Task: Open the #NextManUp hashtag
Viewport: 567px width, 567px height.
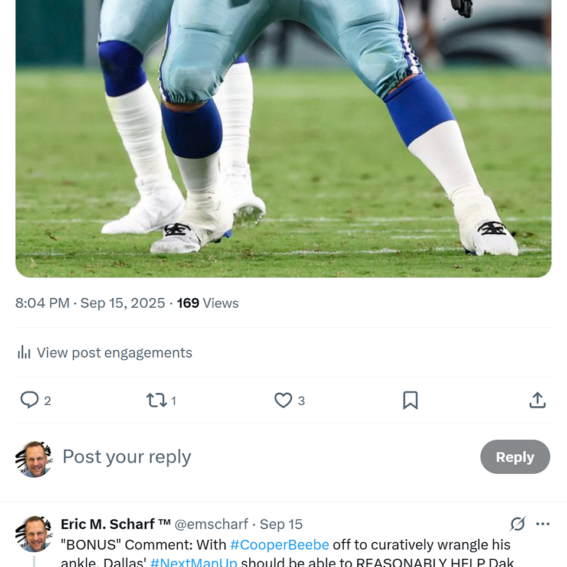Action: click(x=194, y=562)
